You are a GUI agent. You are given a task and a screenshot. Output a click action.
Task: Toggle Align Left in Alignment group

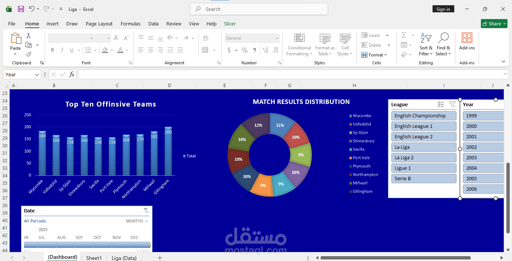pyautogui.click(x=141, y=50)
